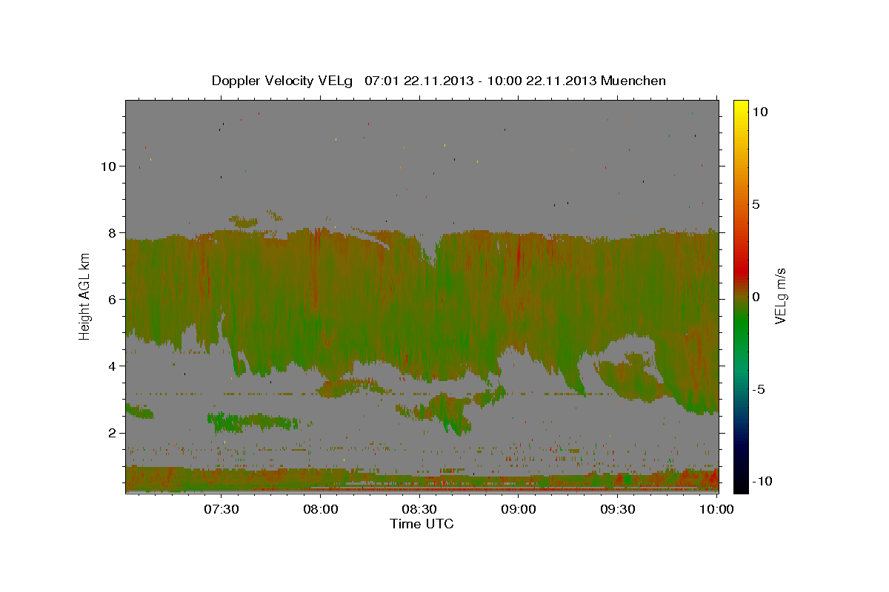Viewport: 889px width, 592px height.
Task: Click the height axis label 2
Action: tap(111, 433)
